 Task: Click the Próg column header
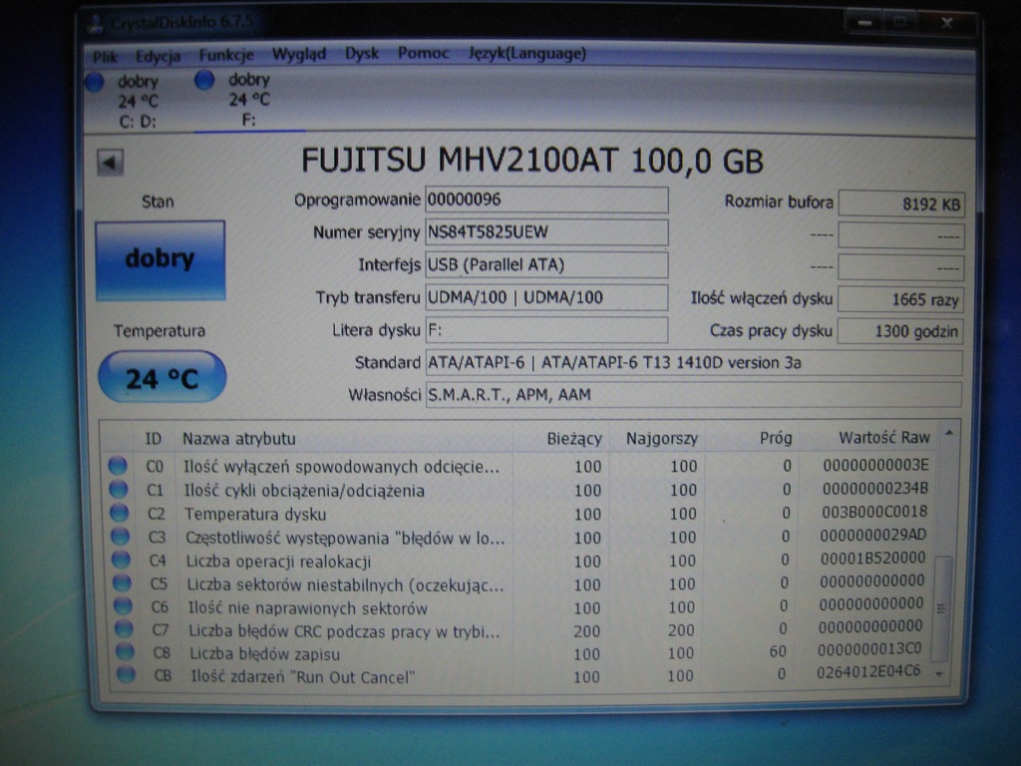(x=752, y=438)
